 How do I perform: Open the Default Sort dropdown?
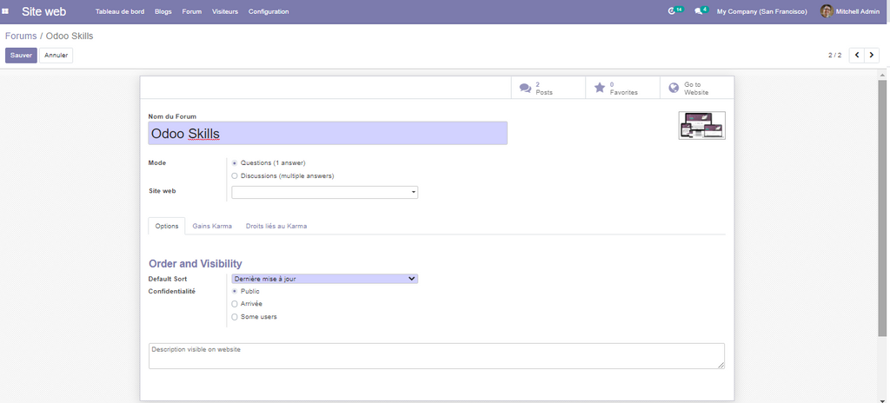click(324, 279)
